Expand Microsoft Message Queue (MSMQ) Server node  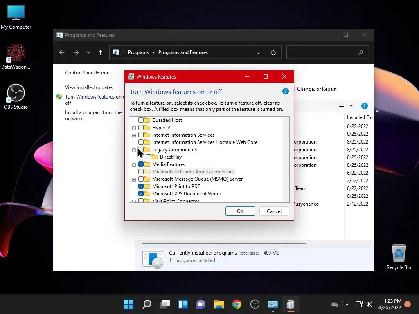[x=134, y=179]
